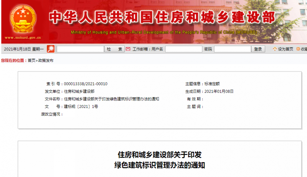
Task: Click the red mail envelope icon
Action: tap(128, 49)
